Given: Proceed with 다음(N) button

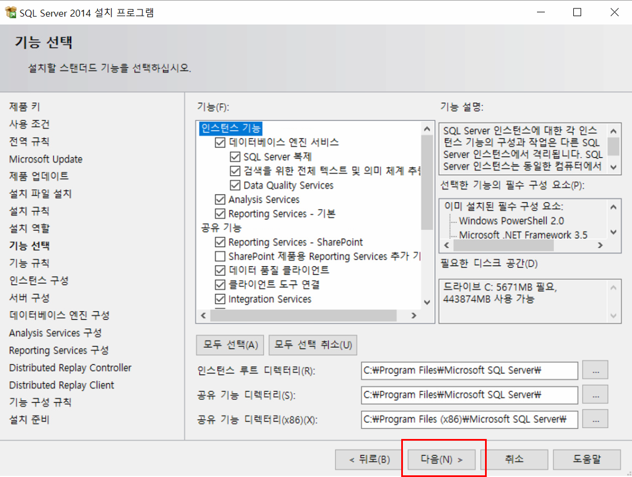Looking at the screenshot, I should point(442,460).
